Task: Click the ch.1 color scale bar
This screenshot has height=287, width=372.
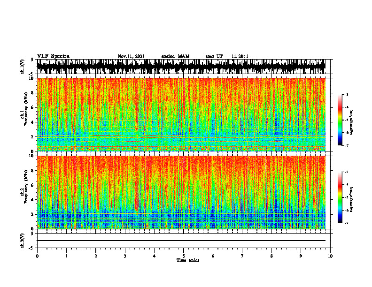Action: click(x=340, y=120)
